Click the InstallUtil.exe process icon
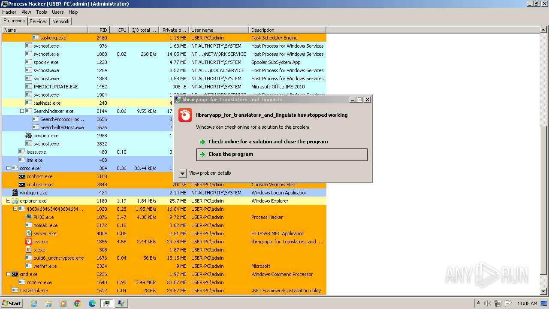This screenshot has width=549, height=309. pos(15,291)
